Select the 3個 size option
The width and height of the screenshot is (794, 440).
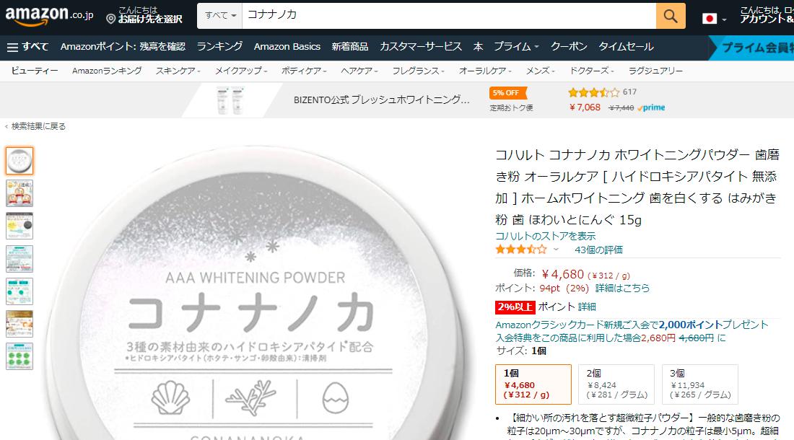point(700,384)
